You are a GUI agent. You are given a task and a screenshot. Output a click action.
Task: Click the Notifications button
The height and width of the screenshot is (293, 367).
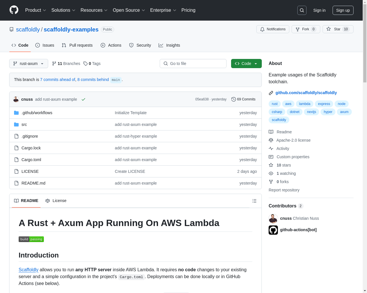point(273,29)
